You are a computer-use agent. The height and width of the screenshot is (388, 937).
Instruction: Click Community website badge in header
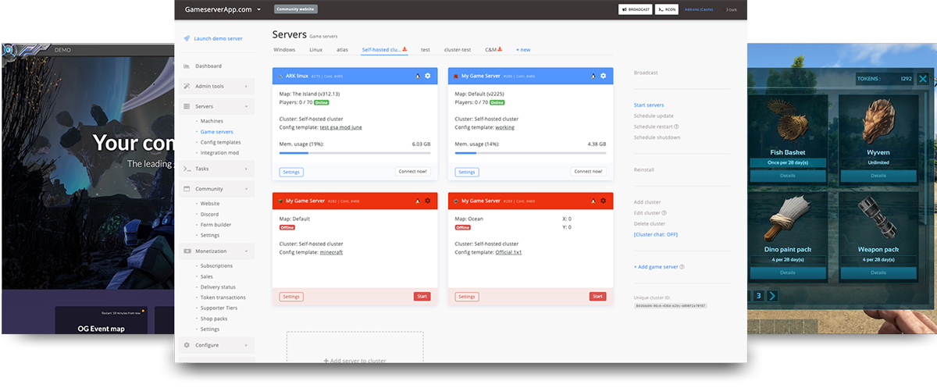(x=296, y=9)
